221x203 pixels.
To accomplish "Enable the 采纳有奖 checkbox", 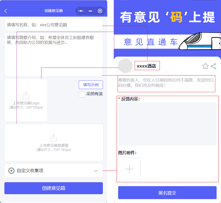I will (82, 94).
